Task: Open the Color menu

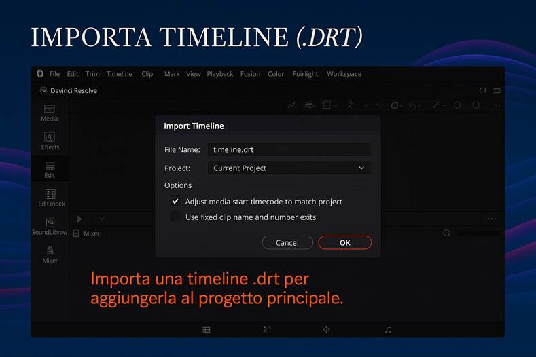Action: tap(276, 74)
